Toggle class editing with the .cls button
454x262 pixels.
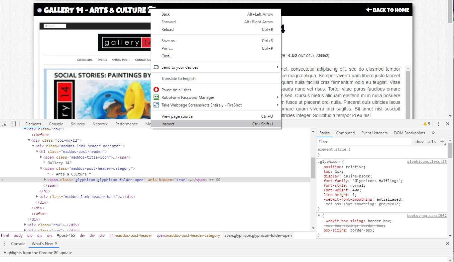pyautogui.click(x=431, y=142)
